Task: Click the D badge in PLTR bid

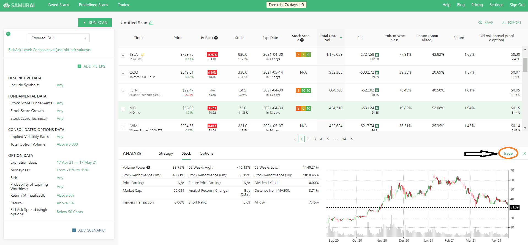Action: tap(377, 90)
